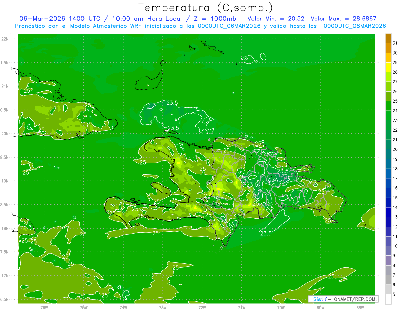Click the 'Valor Min. = 20.52' readout
This screenshot has width=404, height=312.
click(276, 19)
